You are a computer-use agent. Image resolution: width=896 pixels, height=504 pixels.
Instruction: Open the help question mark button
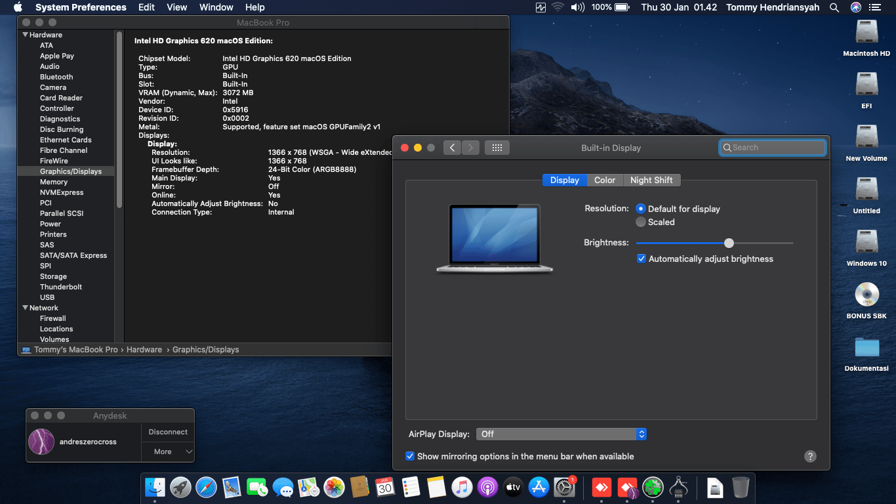(x=810, y=457)
